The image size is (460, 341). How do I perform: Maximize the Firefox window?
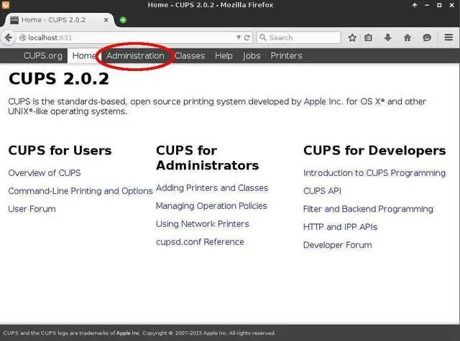tap(439, 5)
